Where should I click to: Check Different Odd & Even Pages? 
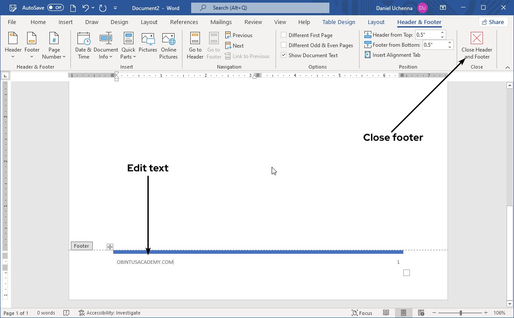pos(284,45)
